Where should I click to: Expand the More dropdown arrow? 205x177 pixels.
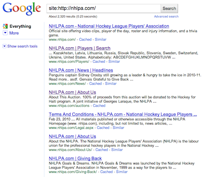pyautogui.click(x=5, y=33)
